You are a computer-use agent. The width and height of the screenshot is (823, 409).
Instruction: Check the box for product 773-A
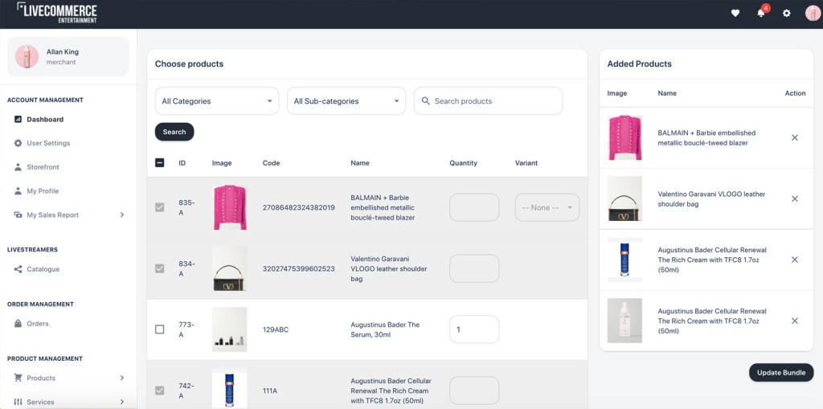(159, 329)
